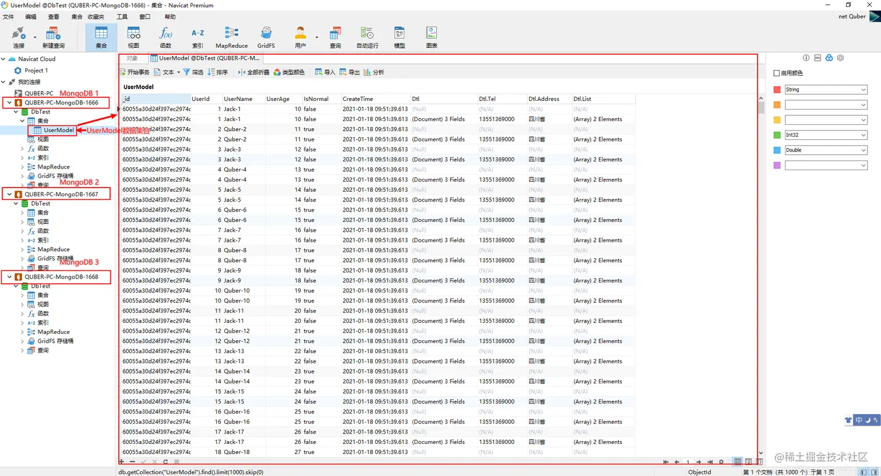The width and height of the screenshot is (881, 476).
Task: Click the 自动运行 (Automation) toolbar icon
Action: point(367,37)
